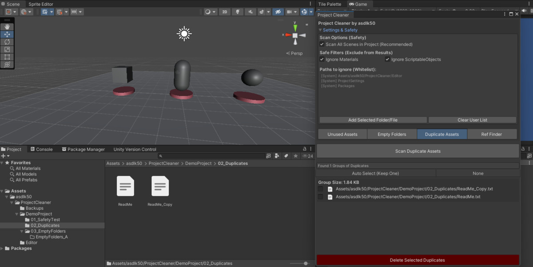Toggle scene lighting icon
Image resolution: width=533 pixels, height=267 pixels.
(x=239, y=12)
